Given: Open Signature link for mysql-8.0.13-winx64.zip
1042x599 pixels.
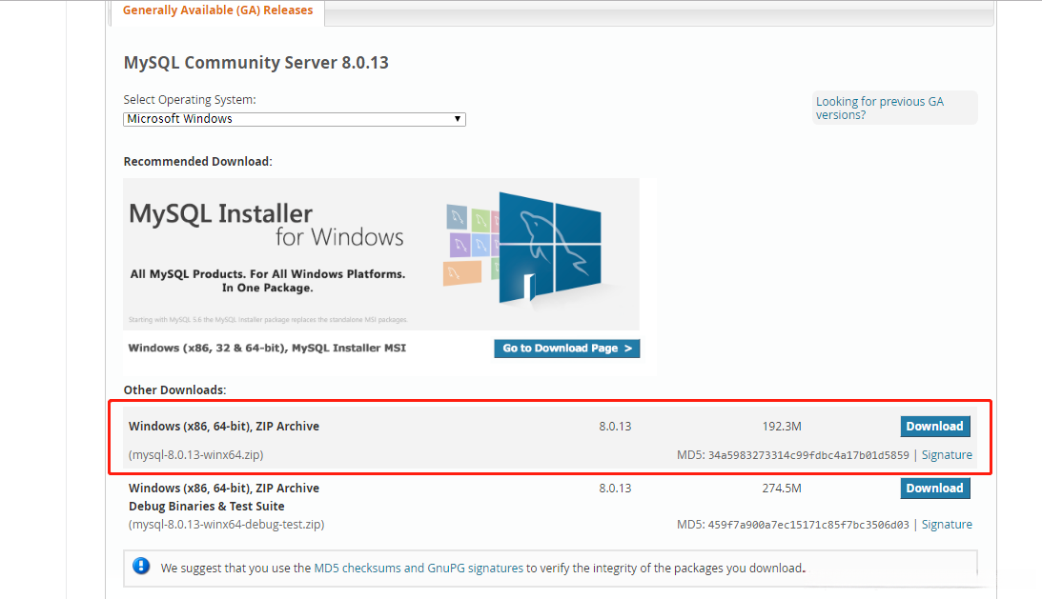Looking at the screenshot, I should pyautogui.click(x=947, y=455).
